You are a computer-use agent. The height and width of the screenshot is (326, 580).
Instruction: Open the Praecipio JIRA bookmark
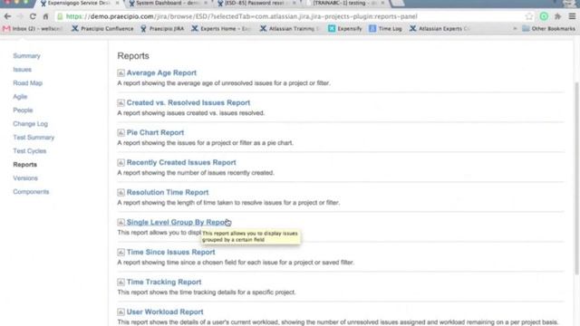(162, 28)
